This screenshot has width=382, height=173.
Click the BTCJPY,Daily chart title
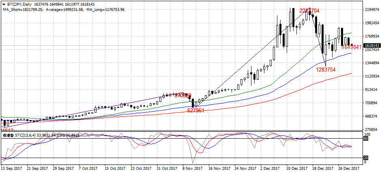click(x=20, y=4)
